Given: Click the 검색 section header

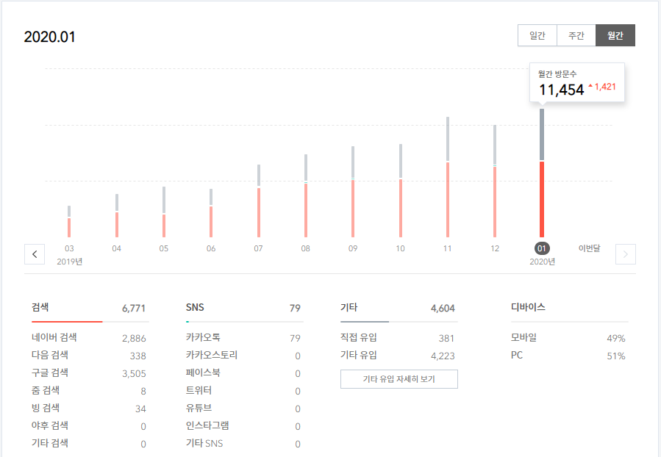Looking at the screenshot, I should click(x=40, y=307).
